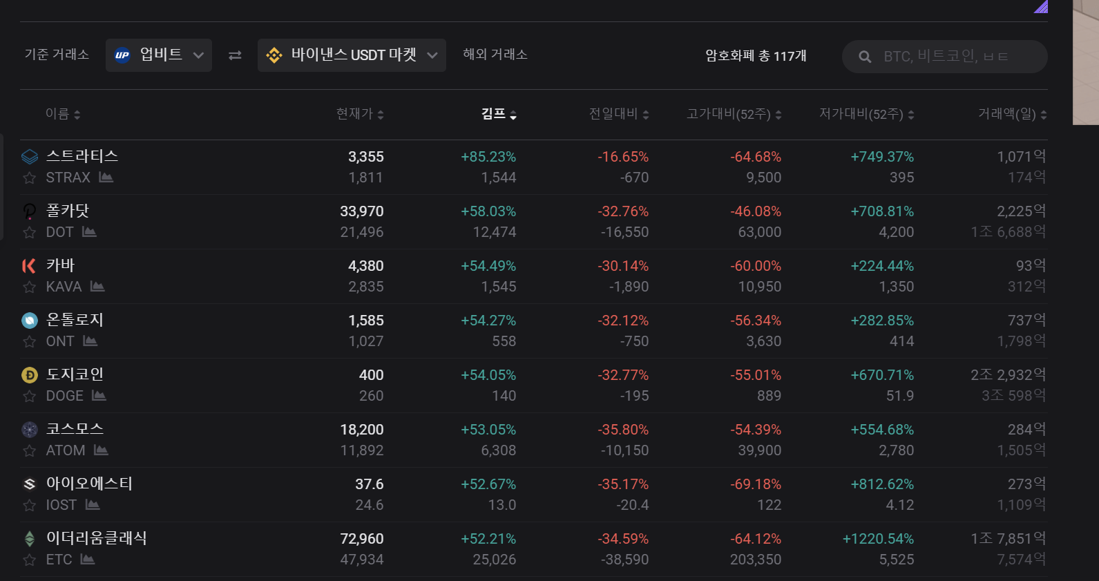1099x581 pixels.
Task: Click the Ethereum Classic coin logo
Action: point(30,539)
